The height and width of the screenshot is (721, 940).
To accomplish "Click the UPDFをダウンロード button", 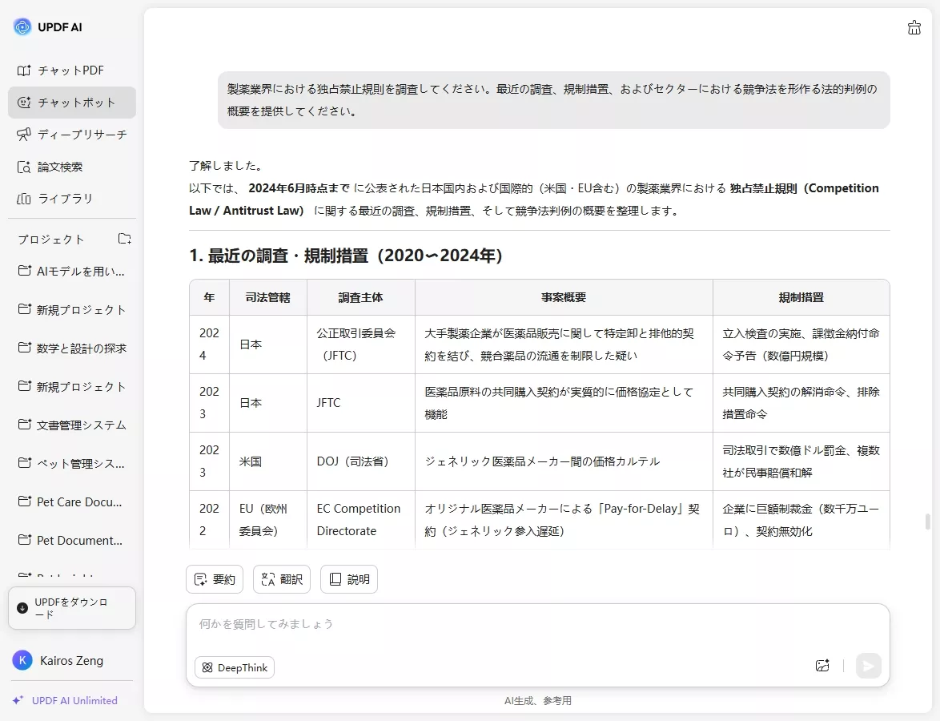I will [72, 608].
